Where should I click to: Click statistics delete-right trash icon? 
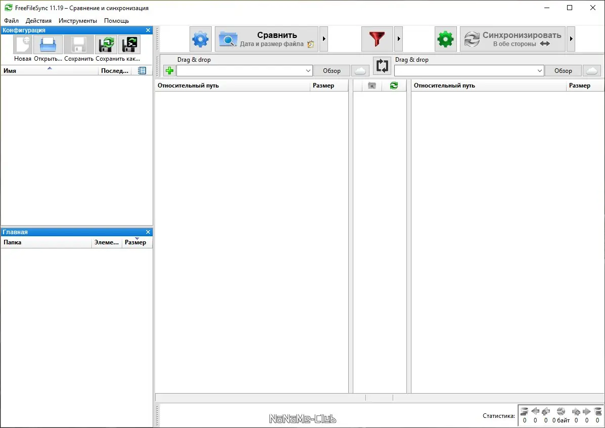(597, 411)
